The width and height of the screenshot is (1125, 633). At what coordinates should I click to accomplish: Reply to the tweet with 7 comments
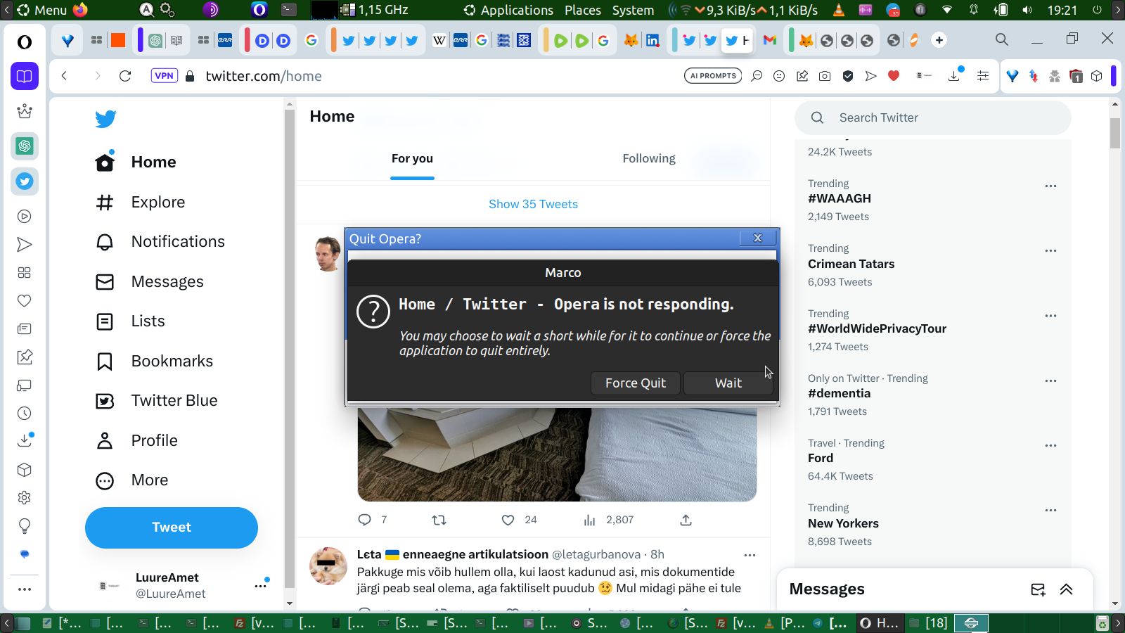tap(364, 520)
